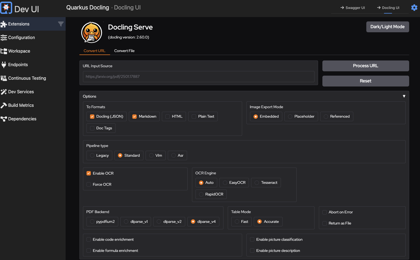Click the Dev Services sidebar icon

[4, 92]
